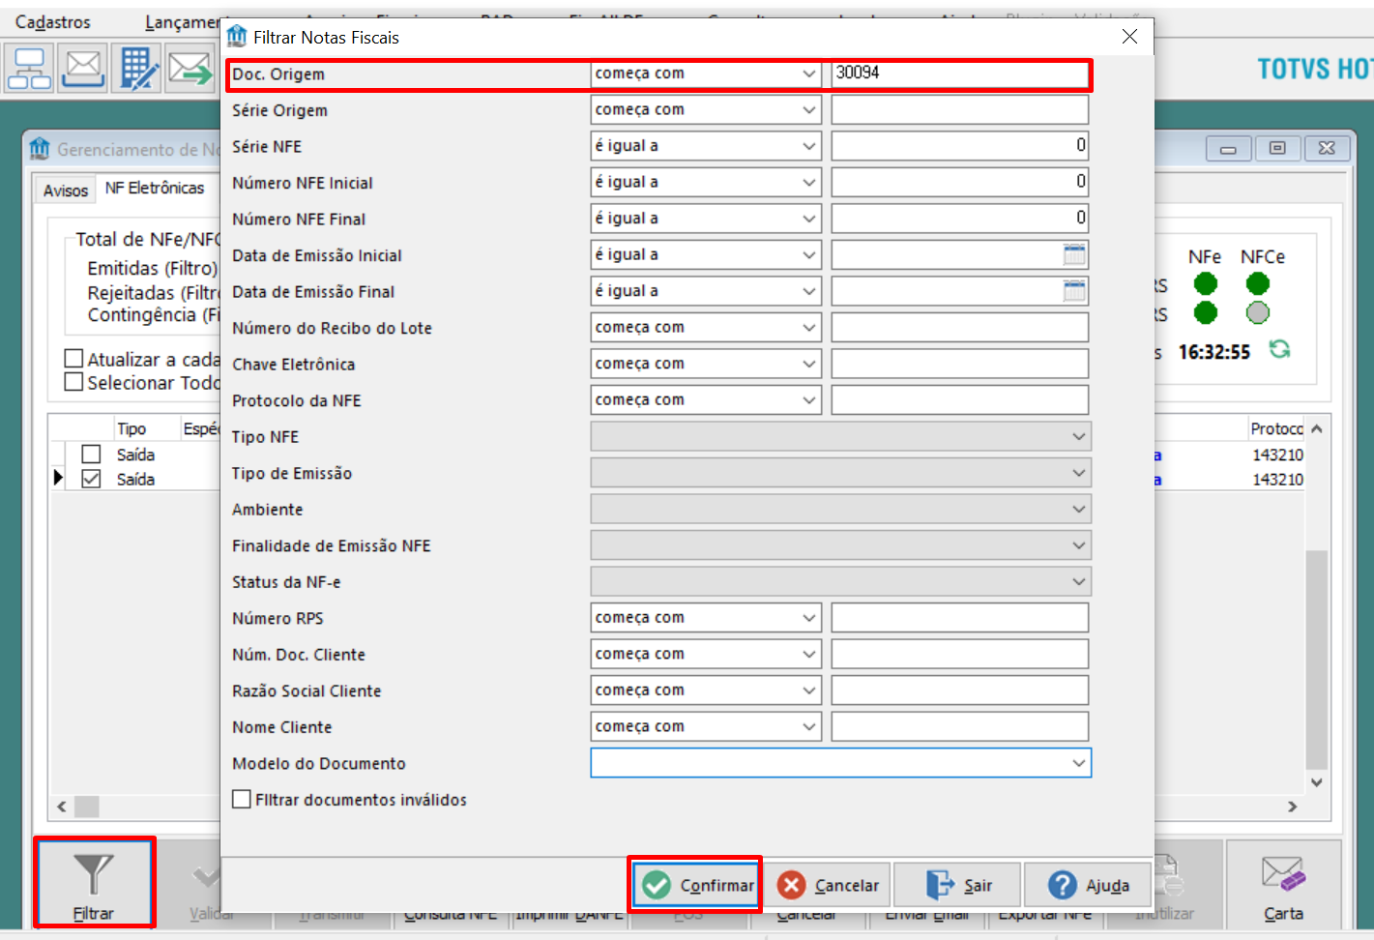Click the spreadsheet edit toolbar icon
1374x940 pixels.
pyautogui.click(x=137, y=69)
